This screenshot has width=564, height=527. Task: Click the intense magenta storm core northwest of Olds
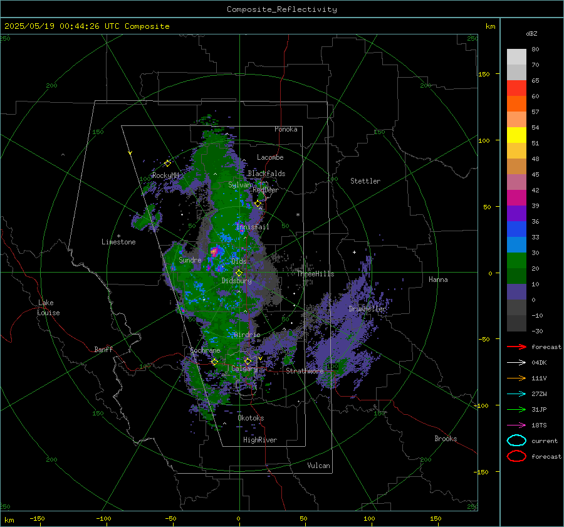tap(214, 251)
